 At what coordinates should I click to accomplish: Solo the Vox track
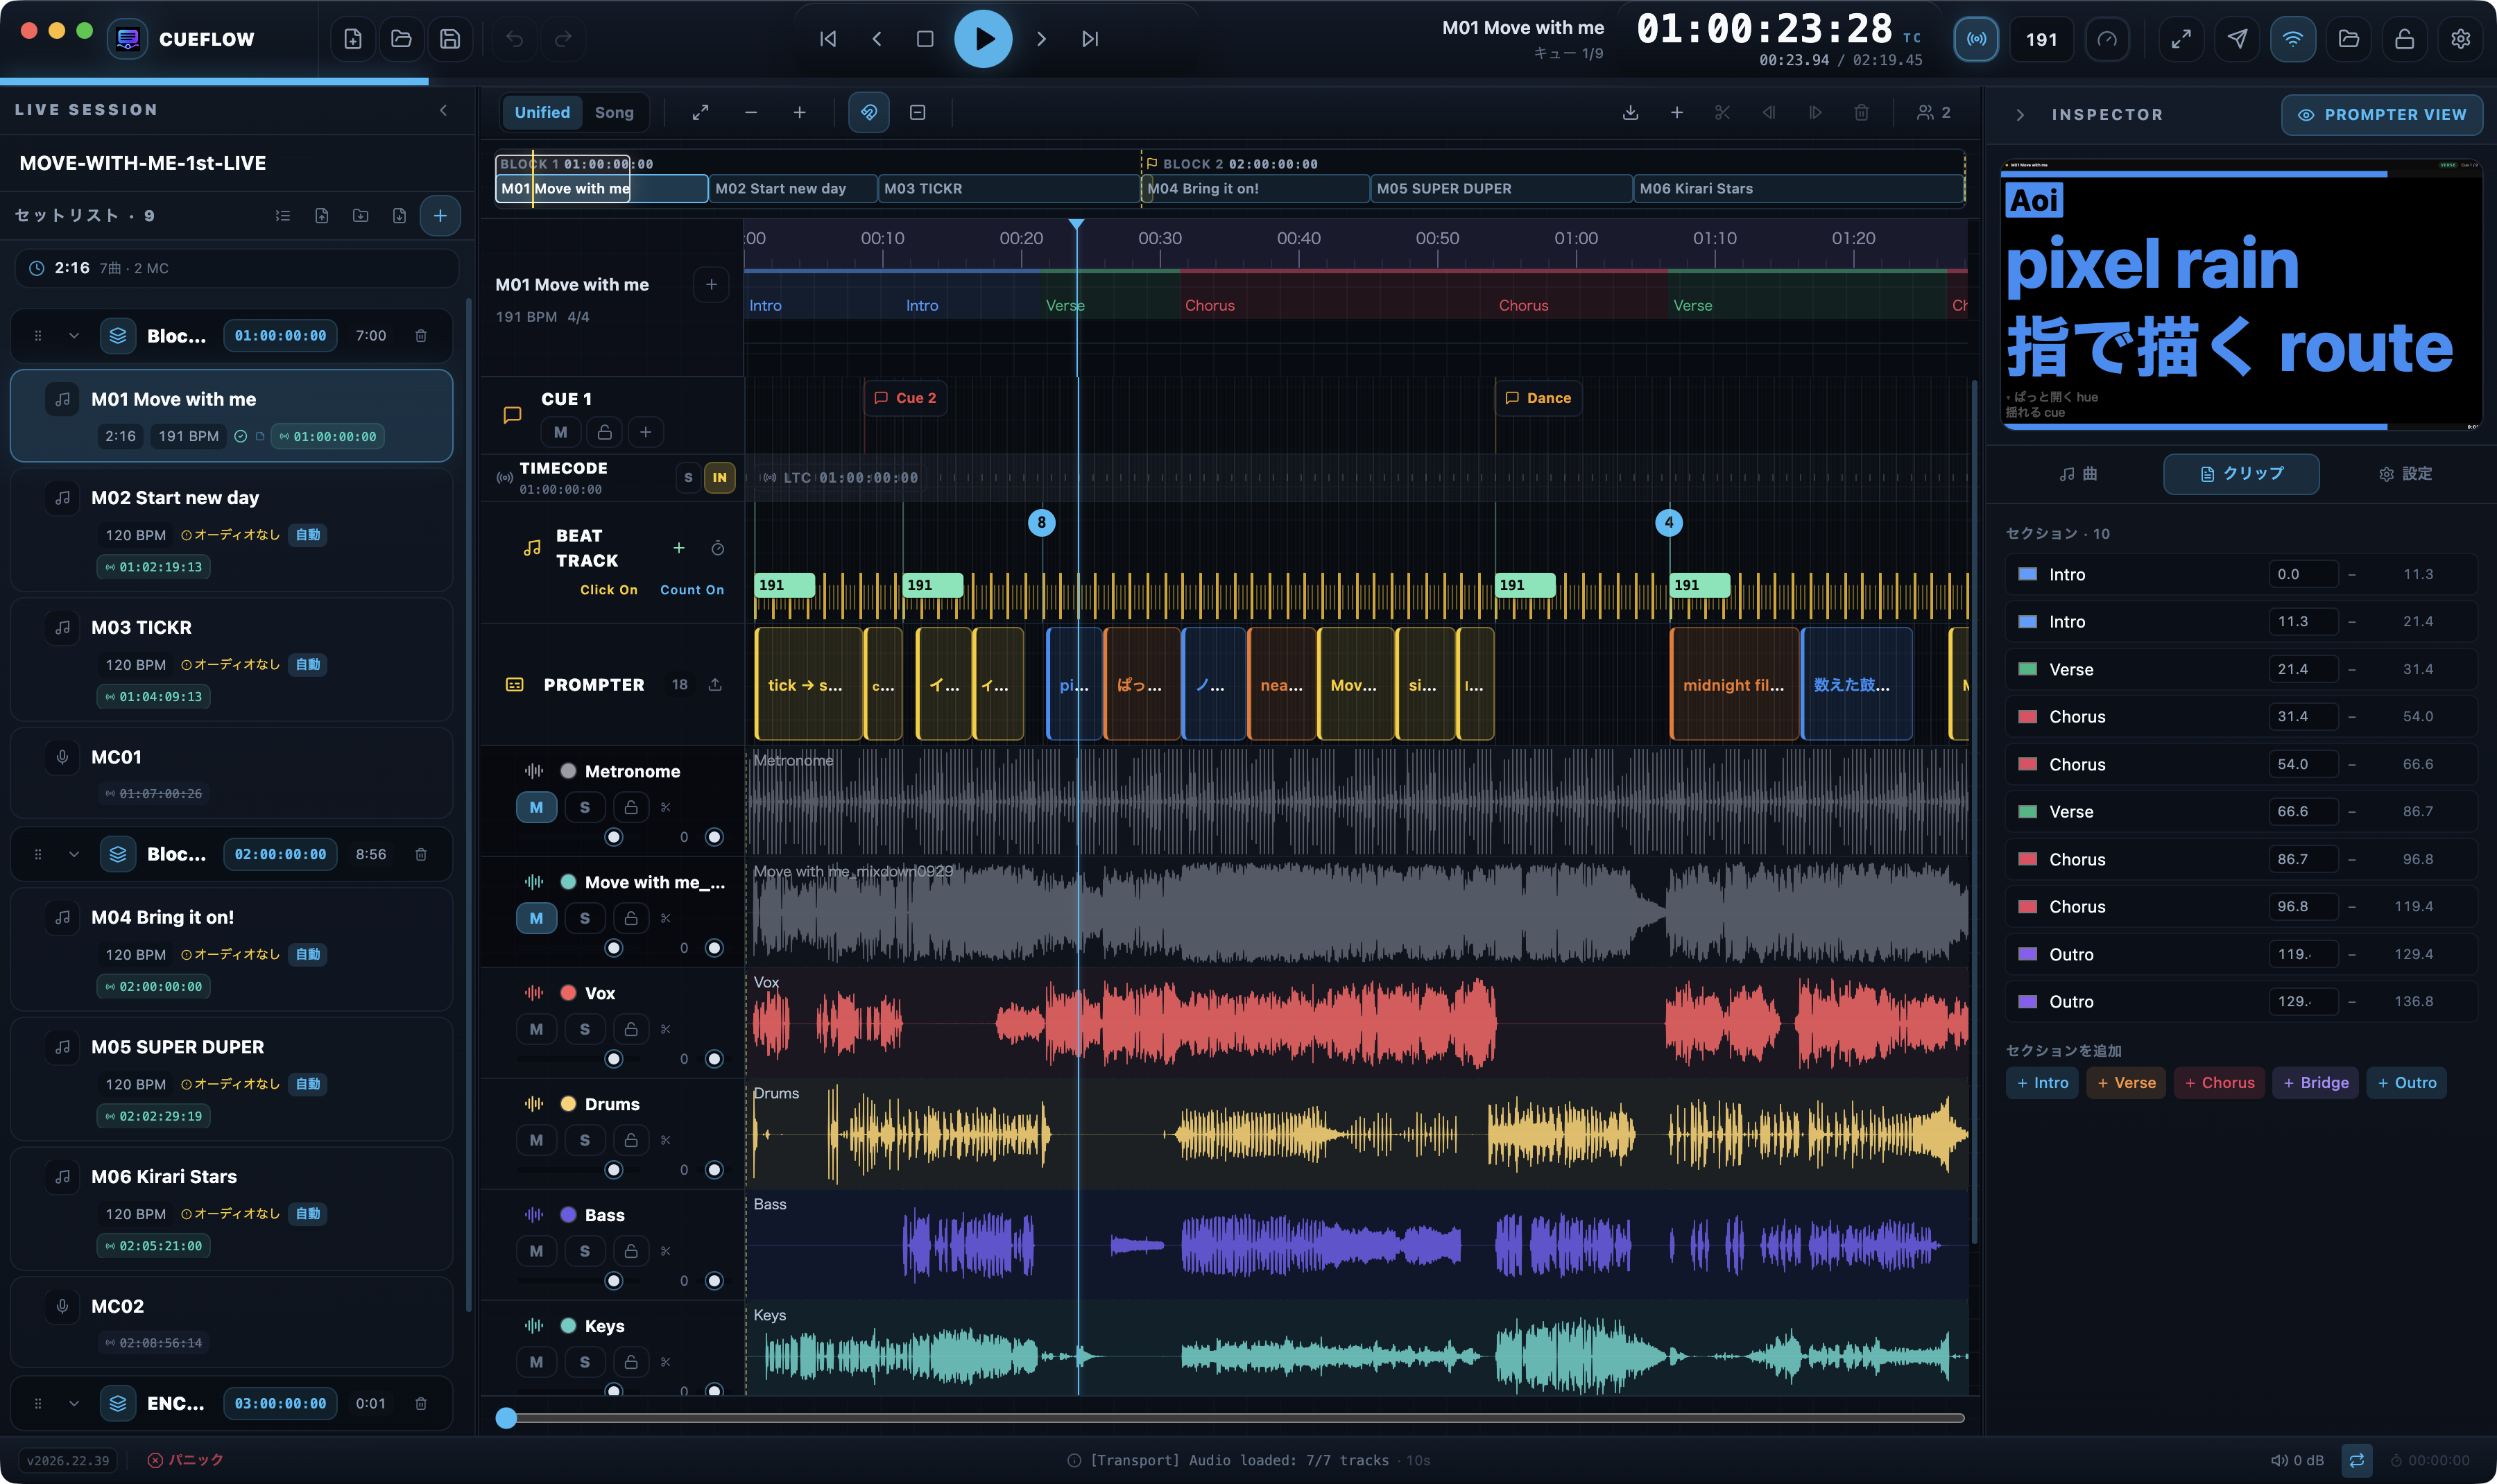pos(585,1029)
